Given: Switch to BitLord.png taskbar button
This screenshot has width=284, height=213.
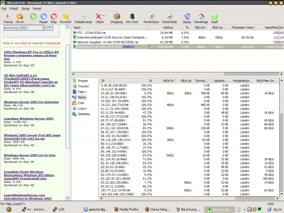Looking at the screenshot, I should point(188,209).
